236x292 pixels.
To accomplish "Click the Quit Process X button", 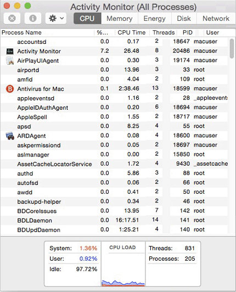I will point(12,19).
